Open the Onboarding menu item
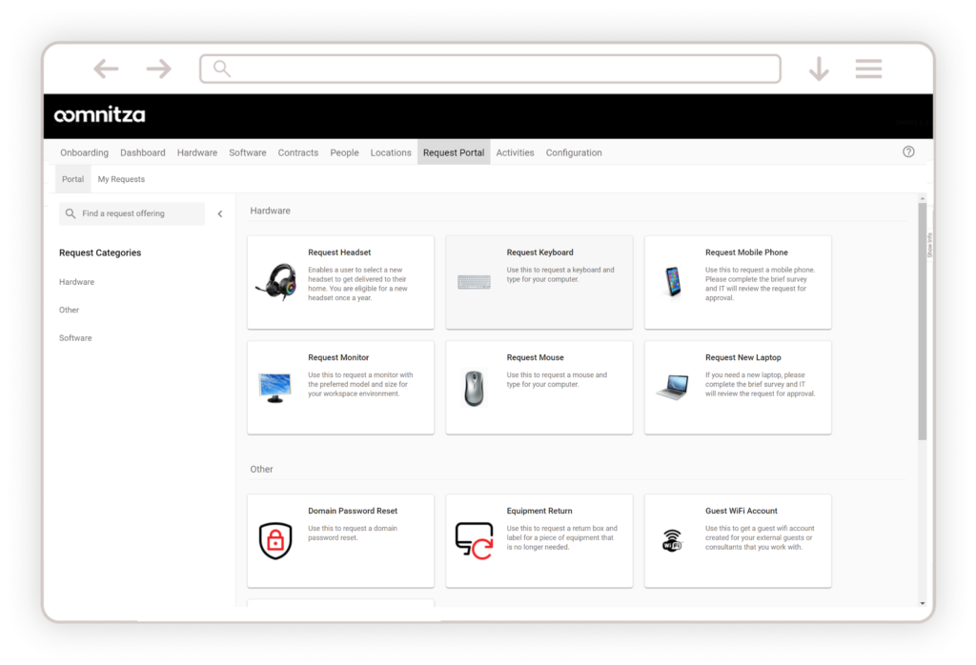 84,152
